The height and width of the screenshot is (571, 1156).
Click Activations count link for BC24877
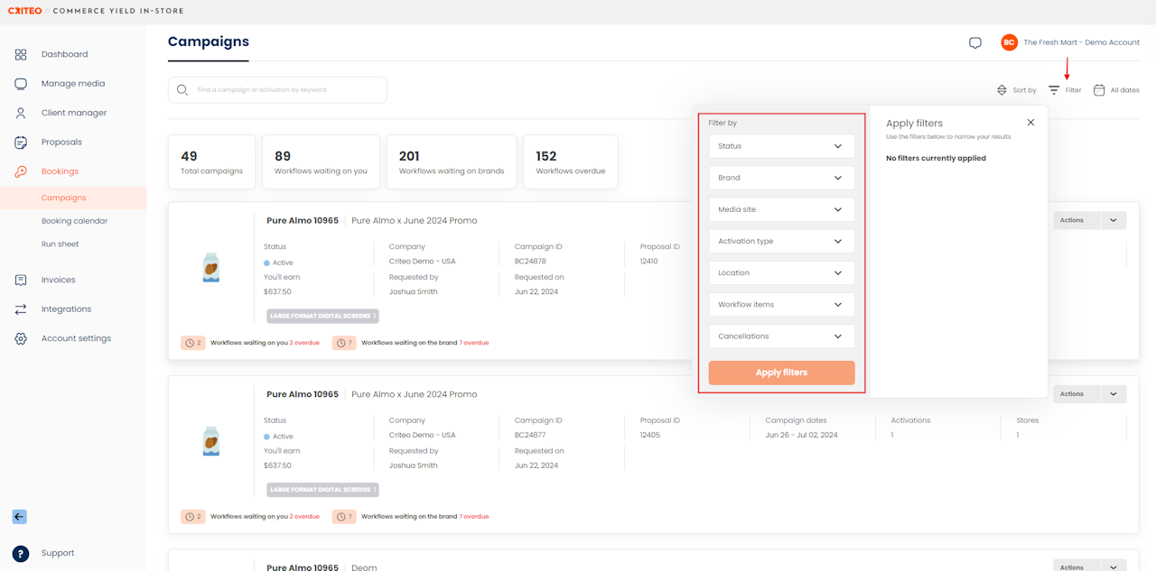point(892,435)
